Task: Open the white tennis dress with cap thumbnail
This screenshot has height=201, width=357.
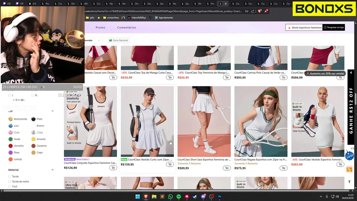Action: point(147,121)
